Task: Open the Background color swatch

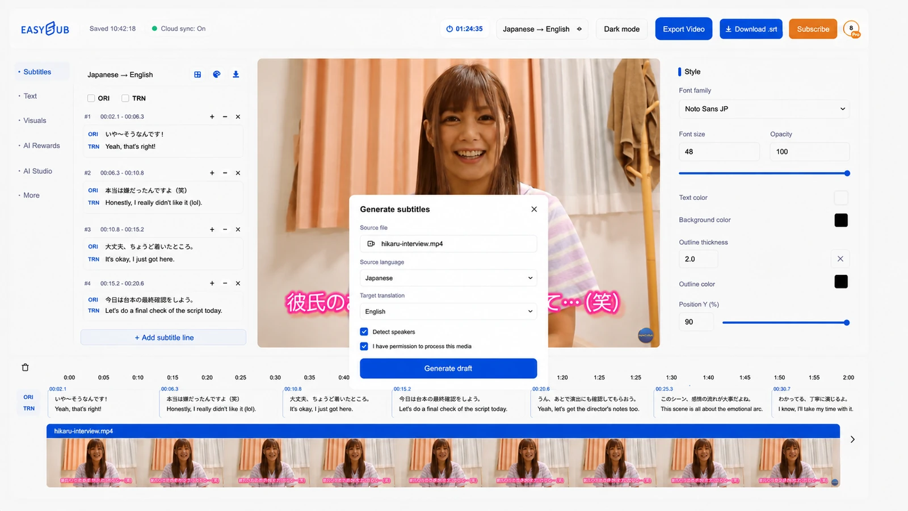Action: [841, 220]
